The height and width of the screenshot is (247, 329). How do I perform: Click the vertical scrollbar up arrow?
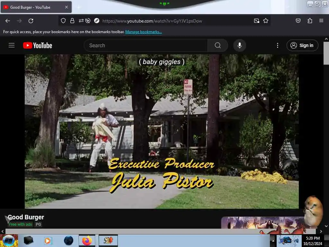(x=326, y=39)
